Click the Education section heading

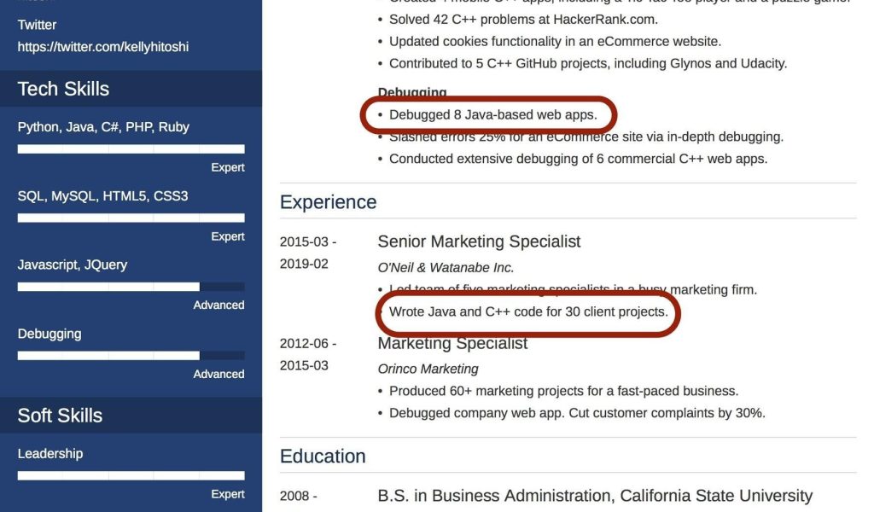(x=323, y=456)
